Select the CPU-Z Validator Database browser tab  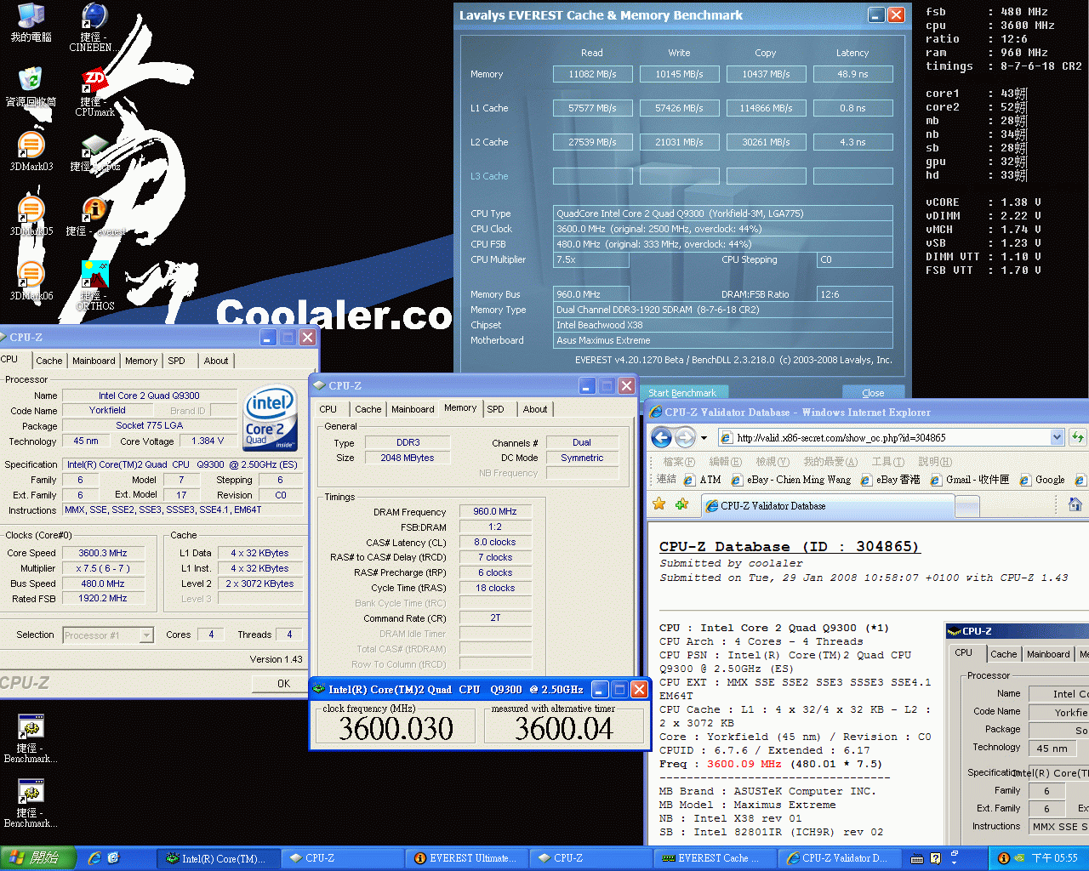pos(829,506)
